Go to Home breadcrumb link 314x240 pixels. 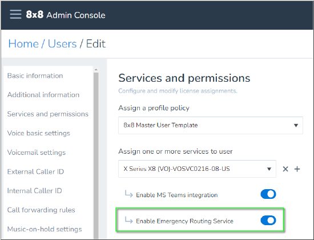pyautogui.click(x=23, y=43)
